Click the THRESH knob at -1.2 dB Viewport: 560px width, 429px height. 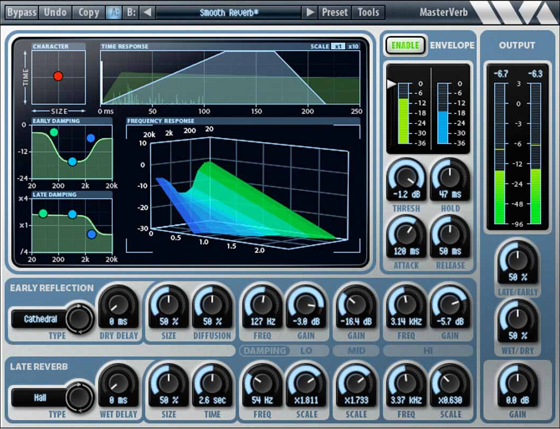[x=407, y=177]
